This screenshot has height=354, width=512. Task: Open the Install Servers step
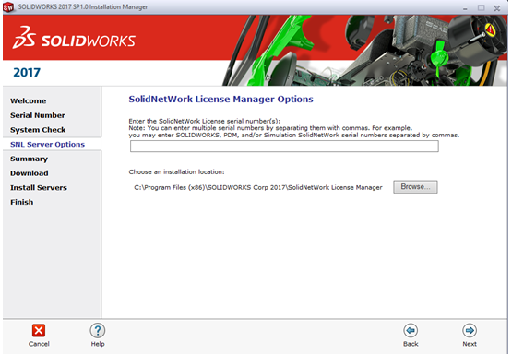[x=39, y=188]
